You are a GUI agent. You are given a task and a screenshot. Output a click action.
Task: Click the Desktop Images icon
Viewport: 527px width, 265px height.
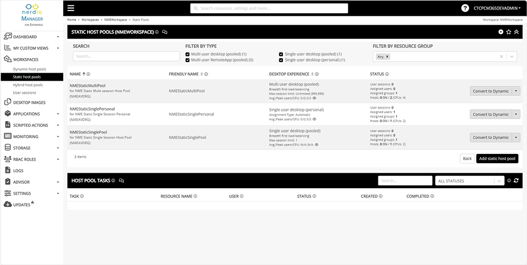pyautogui.click(x=8, y=102)
